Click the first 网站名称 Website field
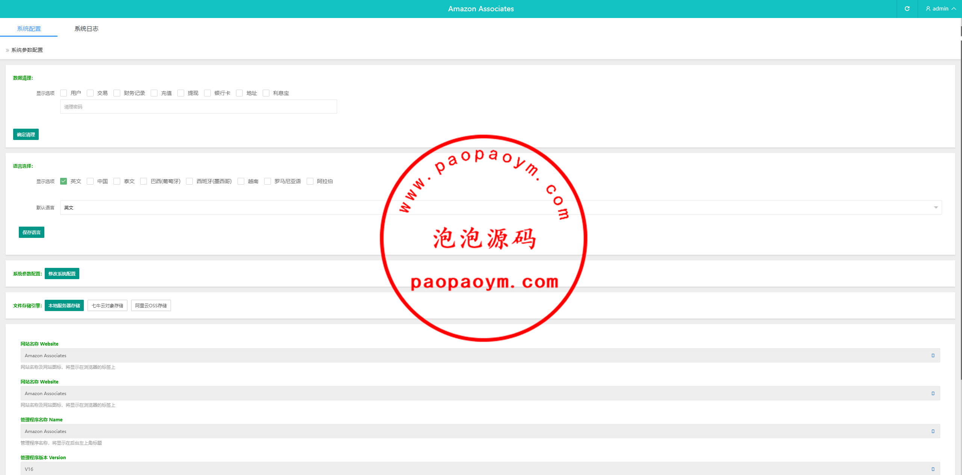Screen dimensions: 962x475 pyautogui.click(x=480, y=355)
